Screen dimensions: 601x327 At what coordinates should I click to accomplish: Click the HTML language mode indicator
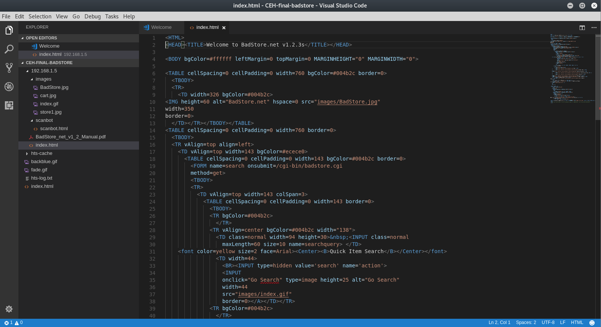[x=577, y=322]
